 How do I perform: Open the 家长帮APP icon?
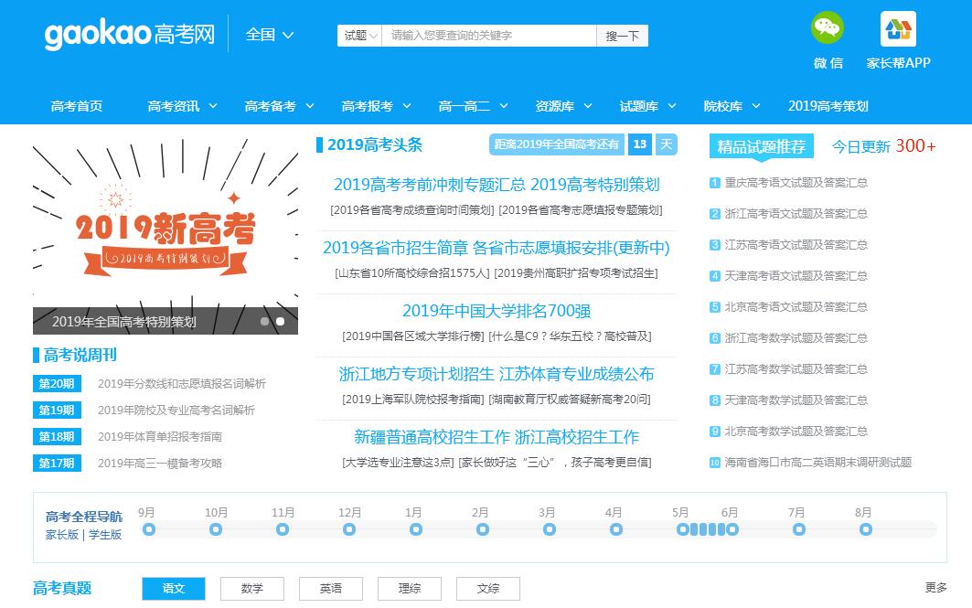coord(897,29)
